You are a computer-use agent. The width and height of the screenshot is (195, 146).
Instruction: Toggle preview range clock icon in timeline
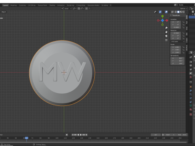click(x=163, y=135)
